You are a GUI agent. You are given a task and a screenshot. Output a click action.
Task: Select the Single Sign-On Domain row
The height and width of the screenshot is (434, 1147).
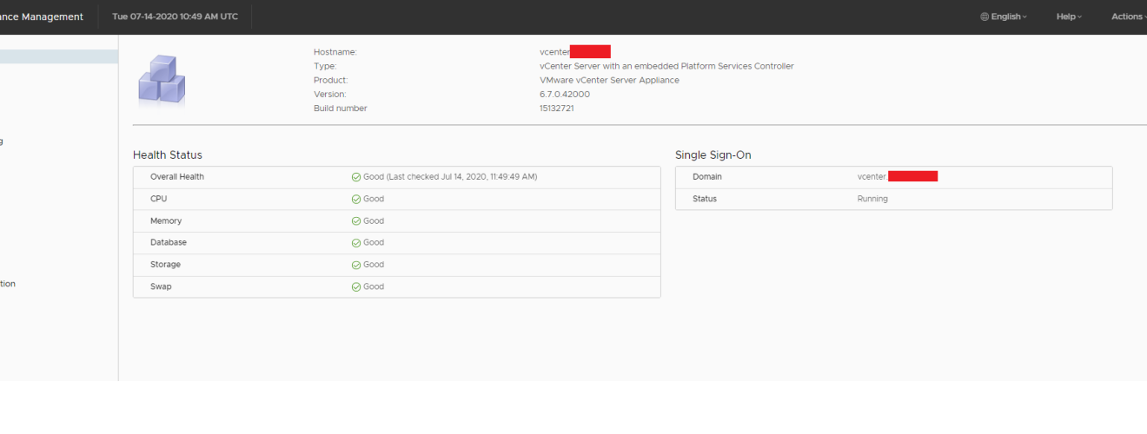tap(893, 177)
